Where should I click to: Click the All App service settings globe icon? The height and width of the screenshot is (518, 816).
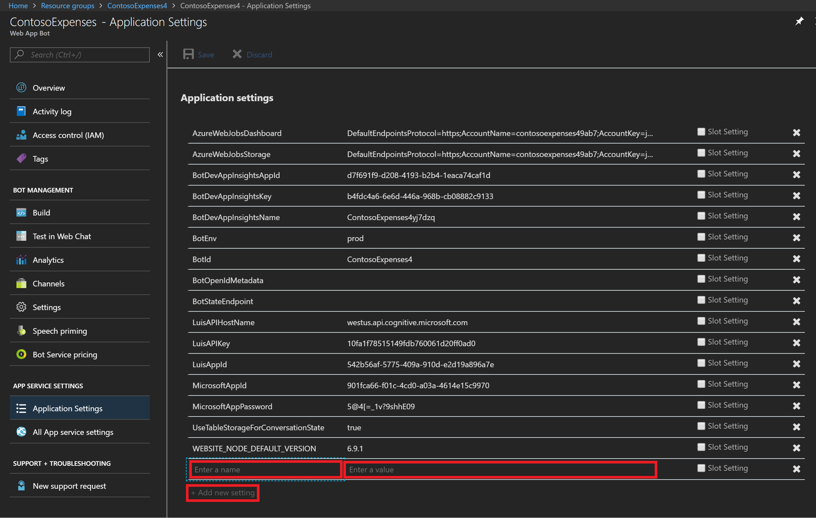pyautogui.click(x=21, y=432)
